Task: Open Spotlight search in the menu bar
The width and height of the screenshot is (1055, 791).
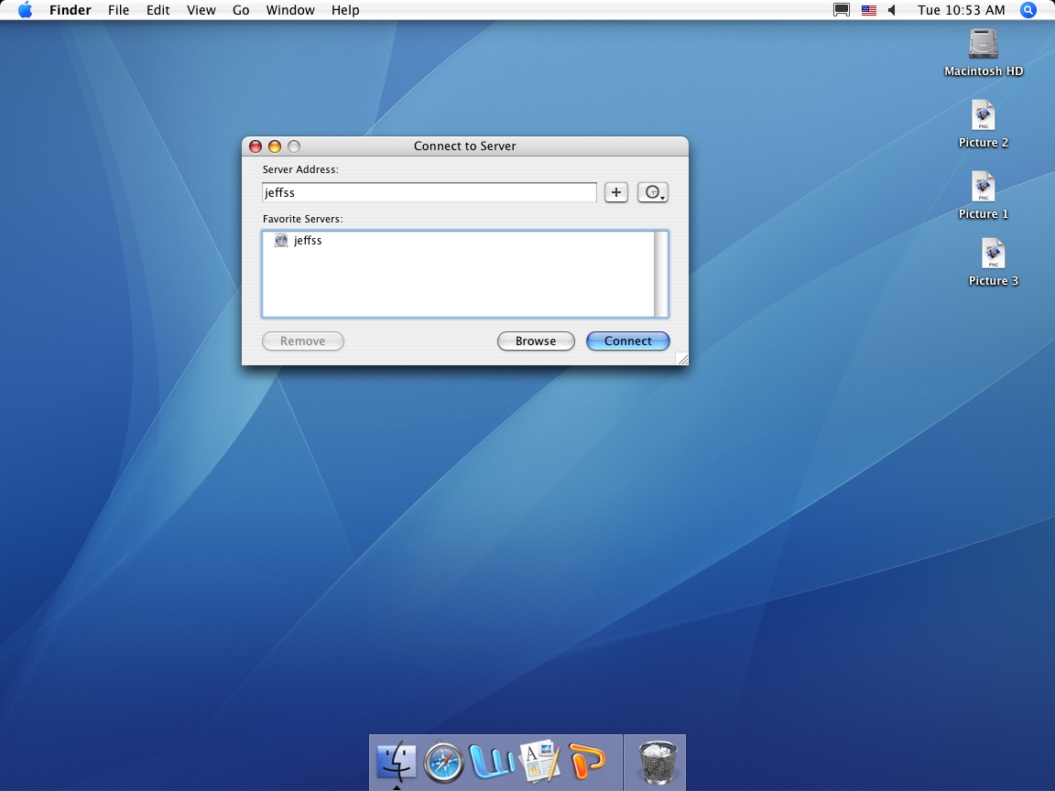Action: point(1028,10)
